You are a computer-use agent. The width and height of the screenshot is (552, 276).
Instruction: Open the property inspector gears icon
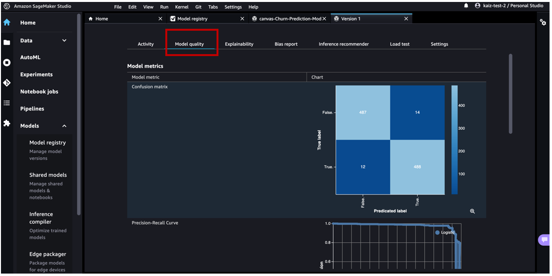tap(543, 22)
